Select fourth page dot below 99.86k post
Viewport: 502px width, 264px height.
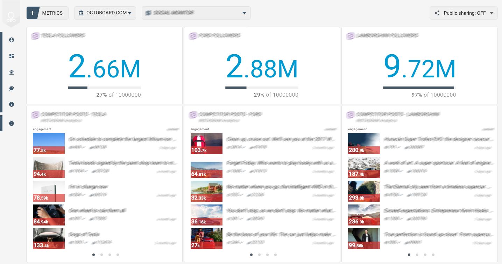point(433,255)
